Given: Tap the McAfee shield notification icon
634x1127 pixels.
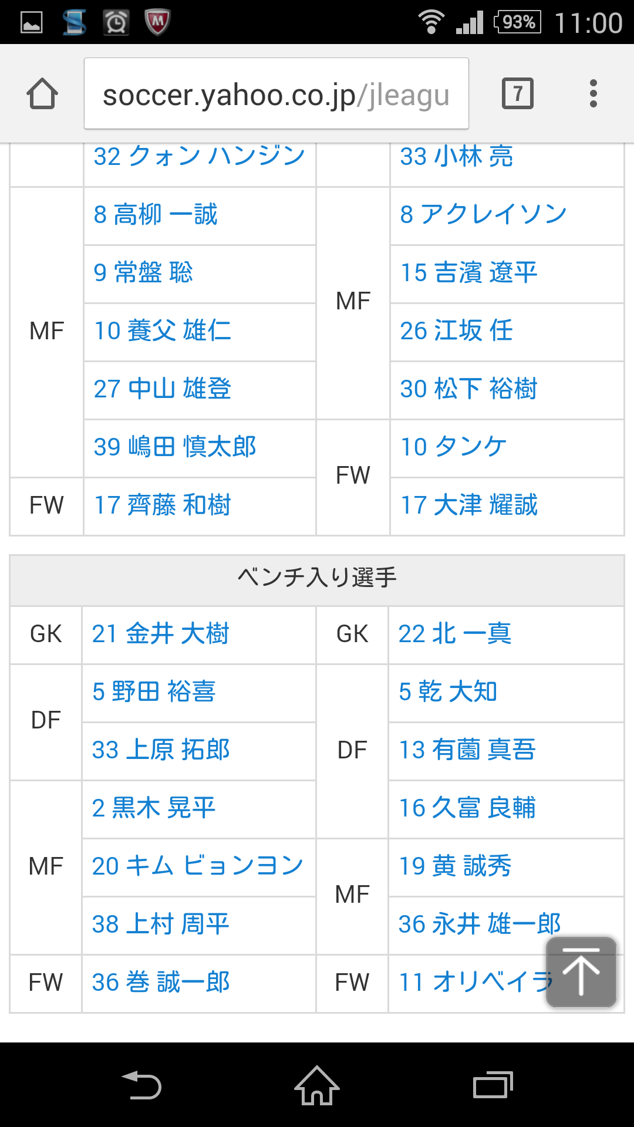Looking at the screenshot, I should [x=157, y=22].
